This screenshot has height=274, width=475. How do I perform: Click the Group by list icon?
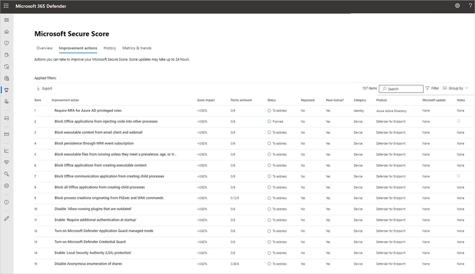coord(445,88)
